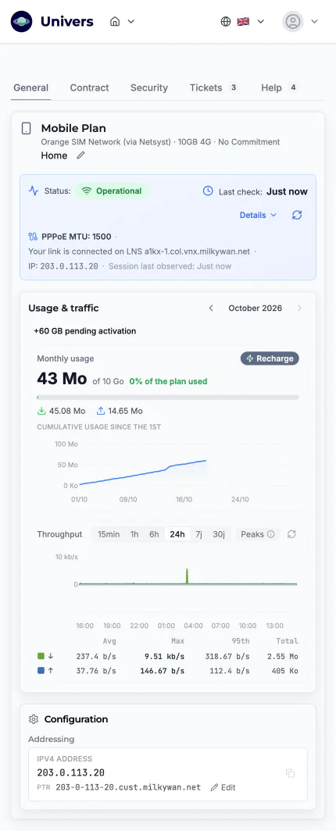Refresh the link status
This screenshot has height=831, width=336.
(297, 216)
